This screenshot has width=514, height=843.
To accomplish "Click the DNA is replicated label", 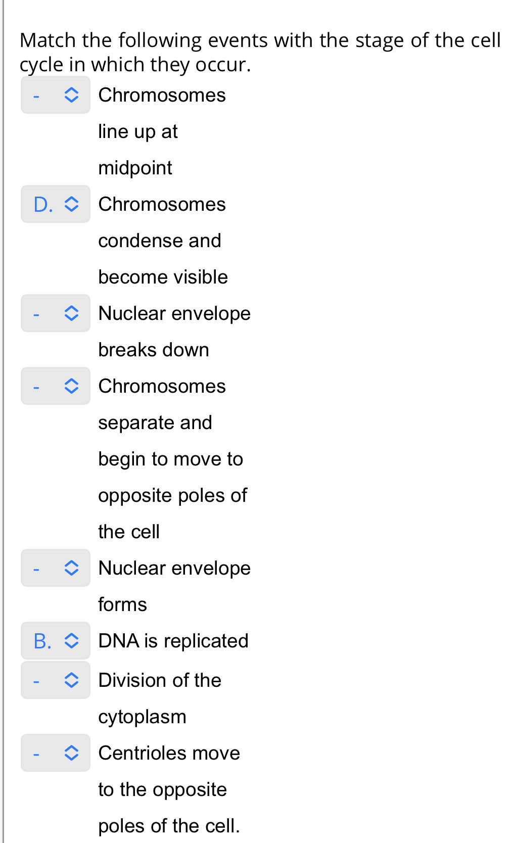I will pyautogui.click(x=173, y=641).
